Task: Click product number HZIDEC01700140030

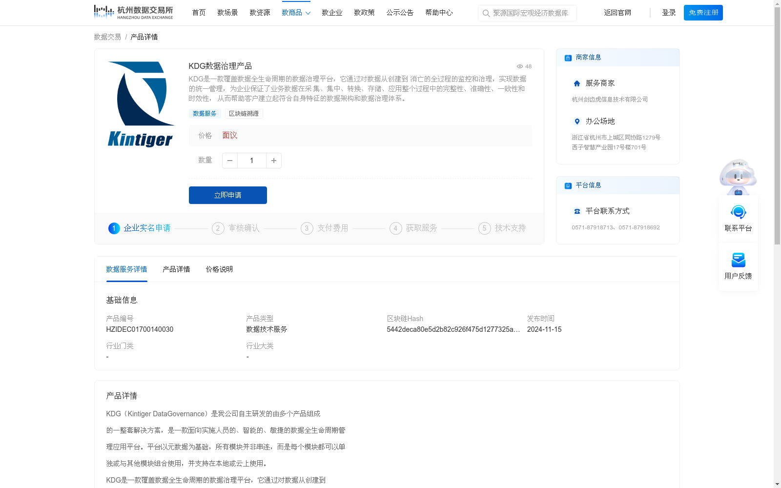Action: tap(140, 329)
